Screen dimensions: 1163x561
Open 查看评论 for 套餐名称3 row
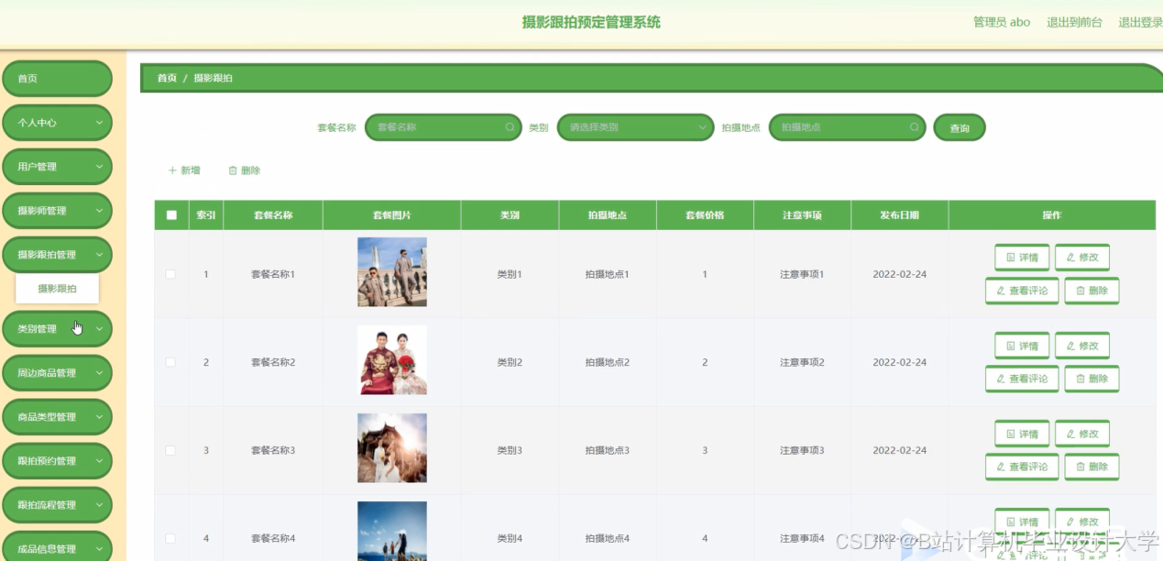tap(1022, 467)
